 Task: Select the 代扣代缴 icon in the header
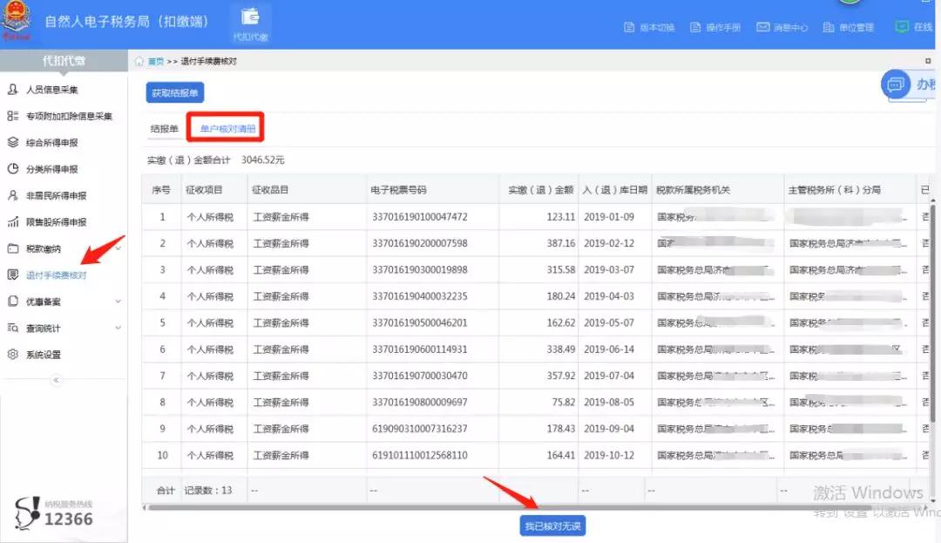tap(251, 19)
